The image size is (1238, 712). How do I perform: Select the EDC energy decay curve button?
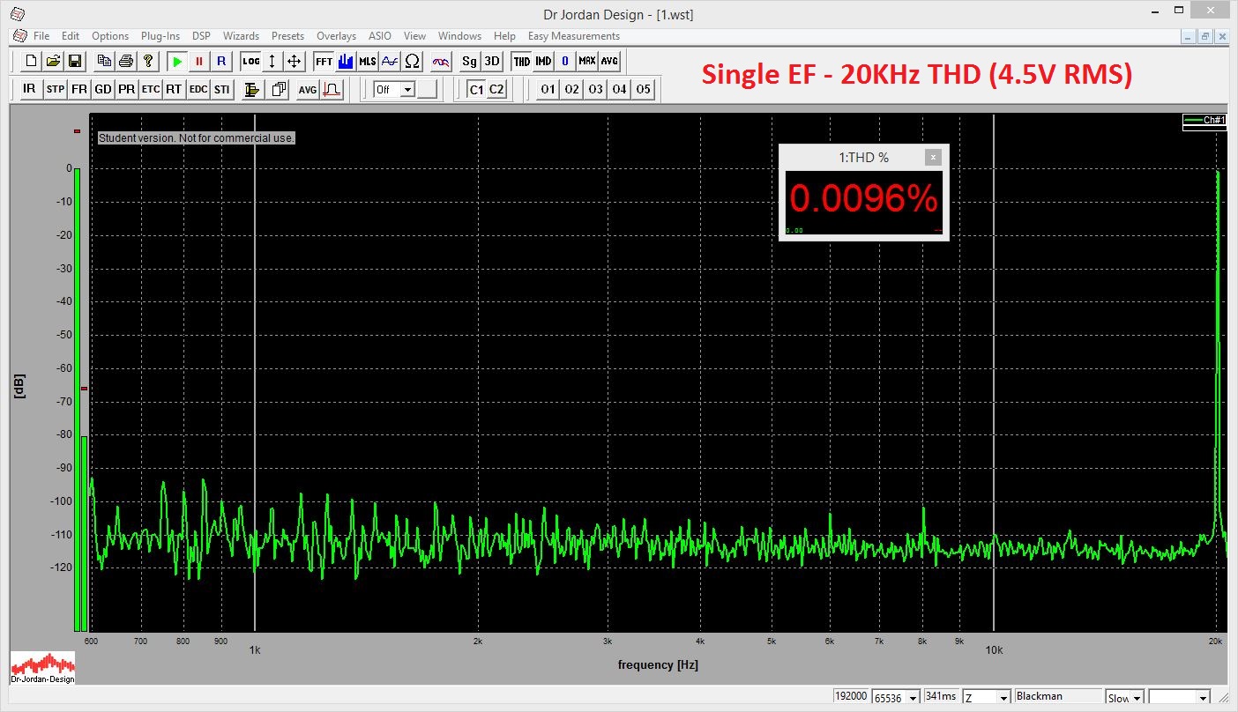point(198,89)
